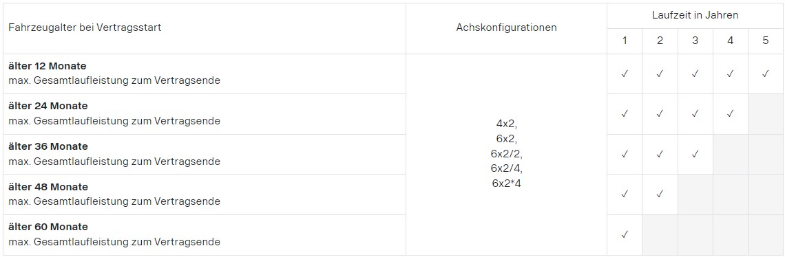Click checkmark for älter 12 Monate, year 3
This screenshot has width=785, height=257.
(695, 74)
